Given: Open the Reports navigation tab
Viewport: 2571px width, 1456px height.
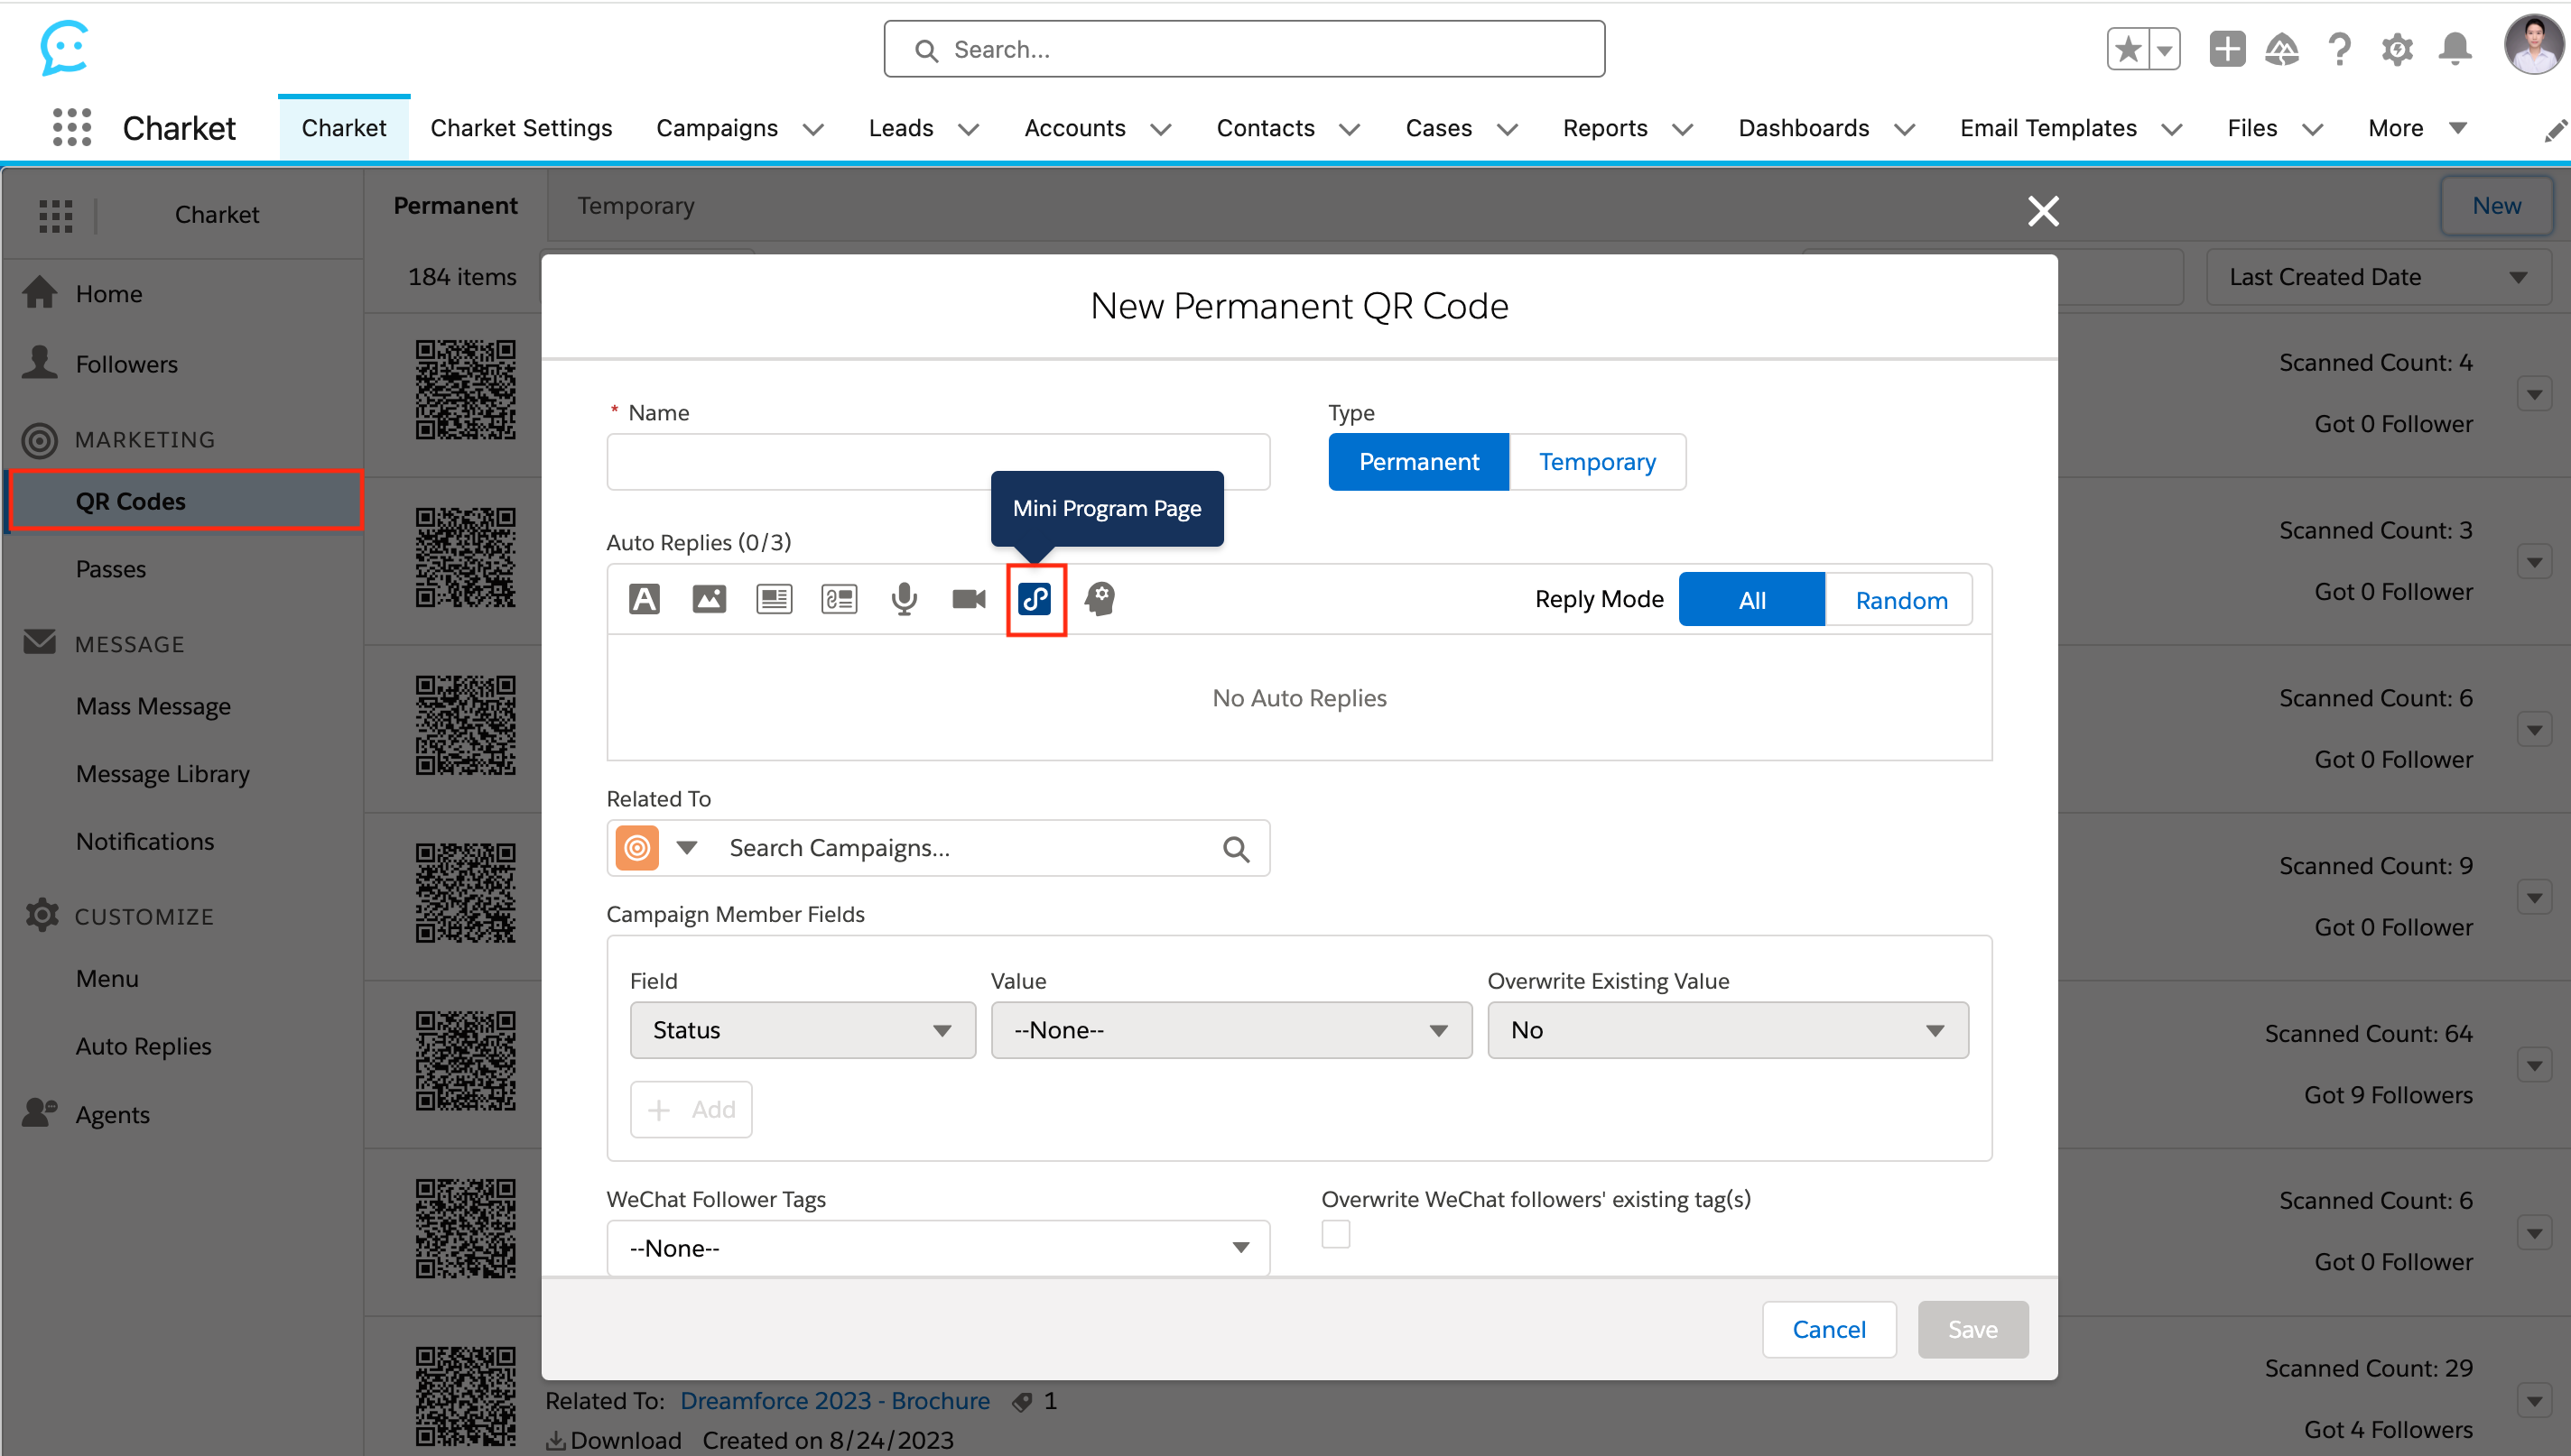Looking at the screenshot, I should (x=1605, y=128).
